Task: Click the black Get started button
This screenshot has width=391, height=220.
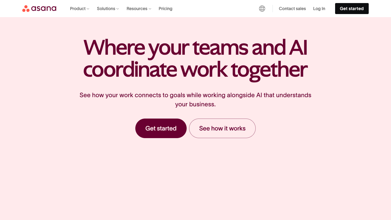Action: 352,9
